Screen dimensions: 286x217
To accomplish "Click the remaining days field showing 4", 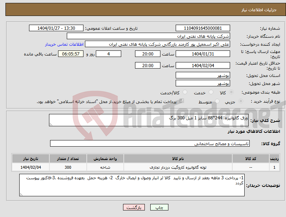I will pos(109,54).
